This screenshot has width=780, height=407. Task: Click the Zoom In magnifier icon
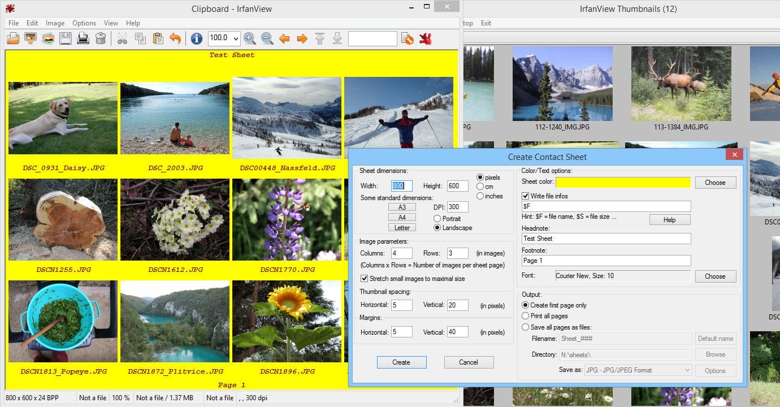(250, 38)
